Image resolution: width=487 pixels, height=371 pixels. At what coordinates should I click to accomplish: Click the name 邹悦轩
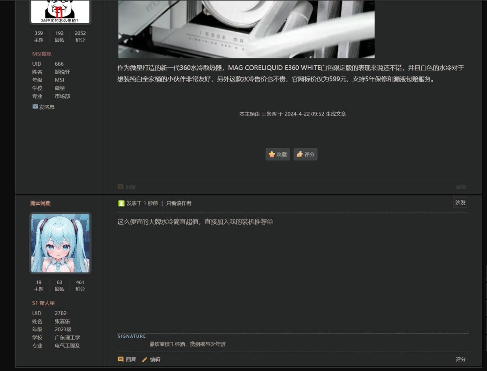(62, 72)
